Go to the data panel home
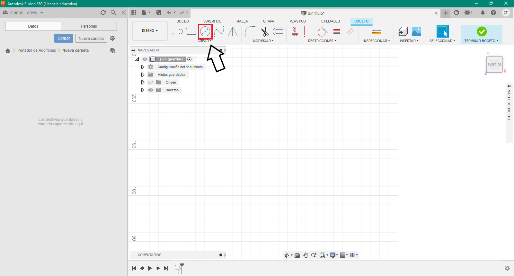514x276 pixels. [x=8, y=50]
